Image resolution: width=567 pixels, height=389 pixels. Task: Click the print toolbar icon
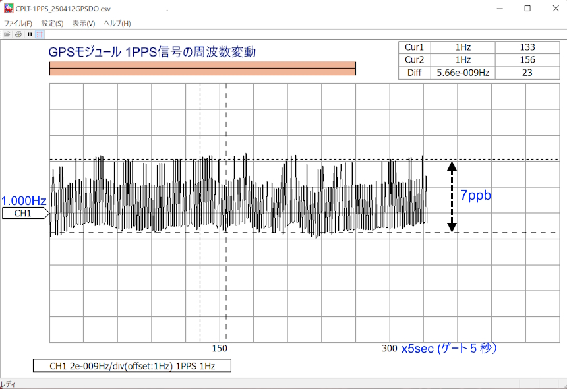coord(19,34)
